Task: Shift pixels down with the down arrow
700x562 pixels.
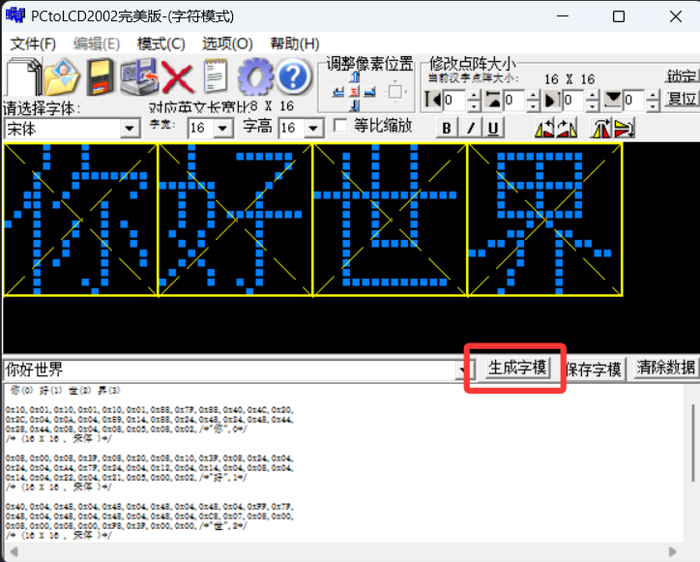Action: pyautogui.click(x=355, y=105)
